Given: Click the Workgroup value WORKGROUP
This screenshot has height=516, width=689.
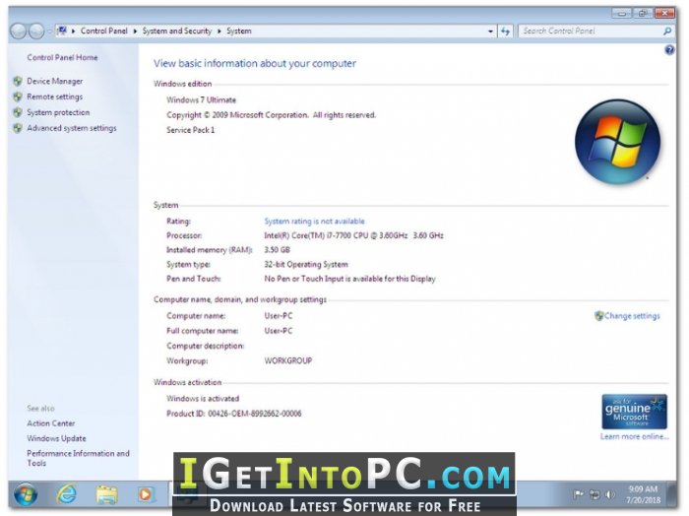Looking at the screenshot, I should (x=288, y=360).
